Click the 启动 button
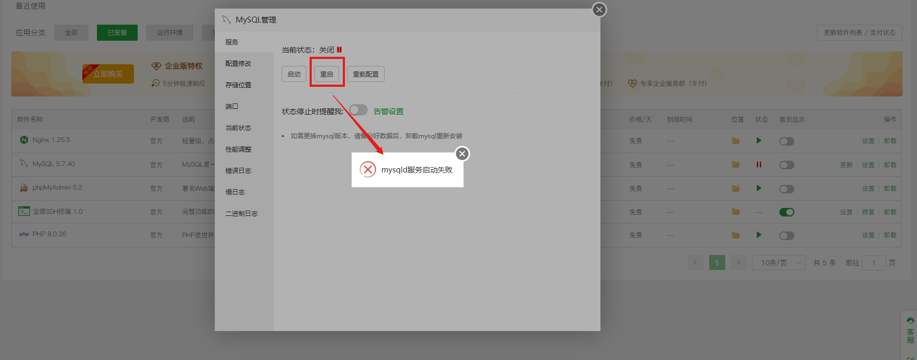The width and height of the screenshot is (917, 360). tap(294, 74)
